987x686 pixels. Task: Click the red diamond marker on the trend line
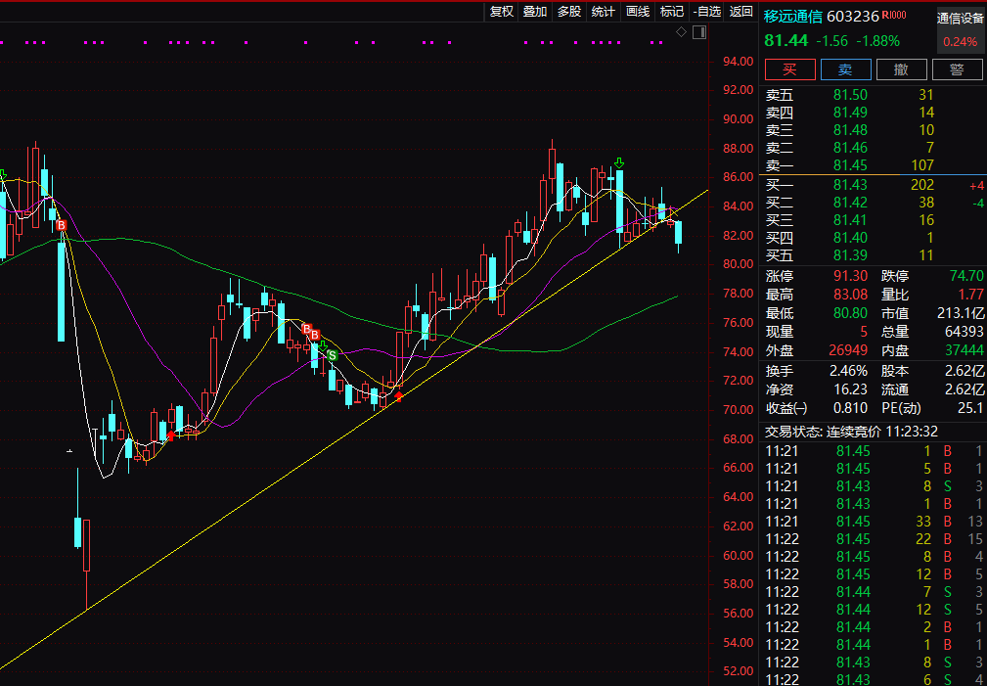tap(398, 396)
